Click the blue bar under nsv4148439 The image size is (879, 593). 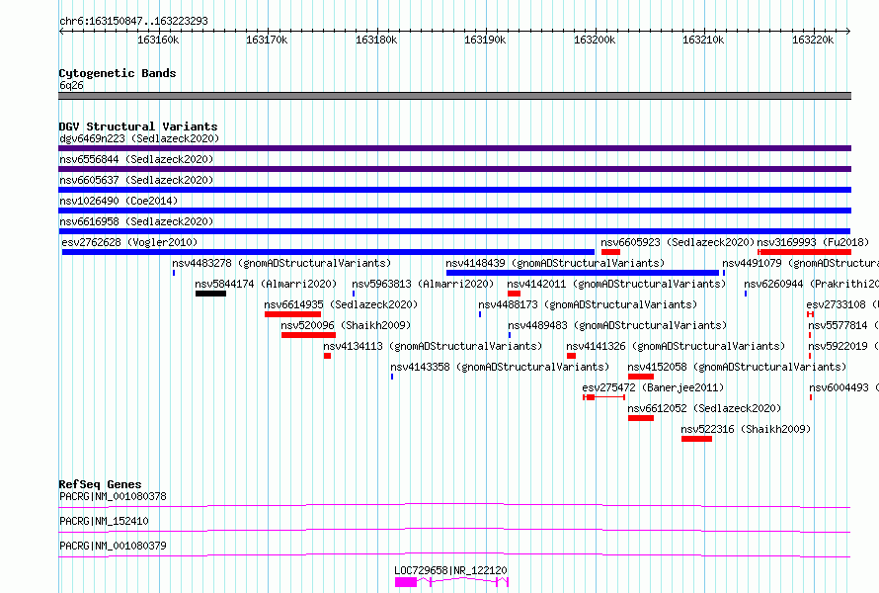click(583, 273)
